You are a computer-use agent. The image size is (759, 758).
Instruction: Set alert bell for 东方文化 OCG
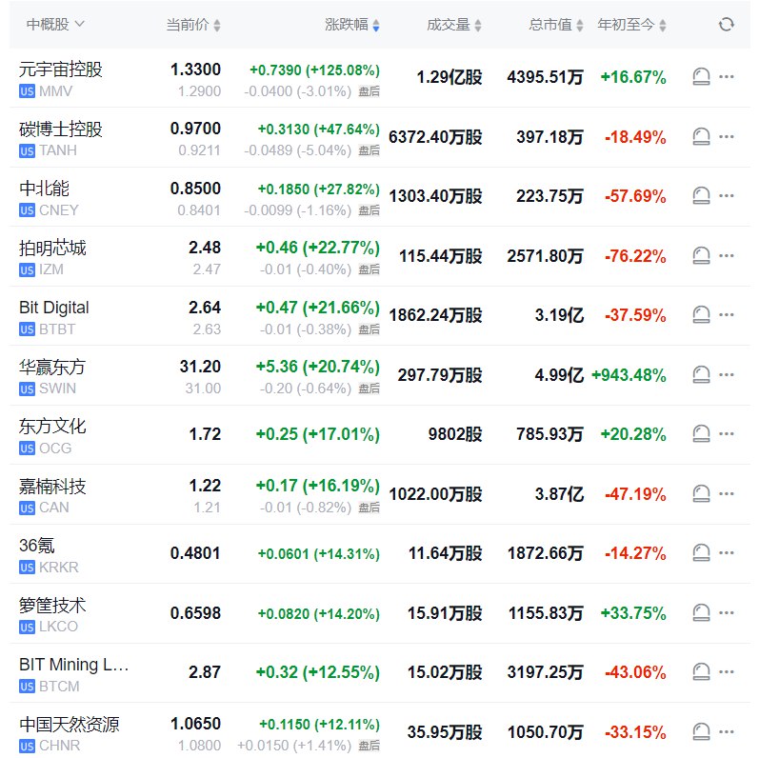click(701, 433)
